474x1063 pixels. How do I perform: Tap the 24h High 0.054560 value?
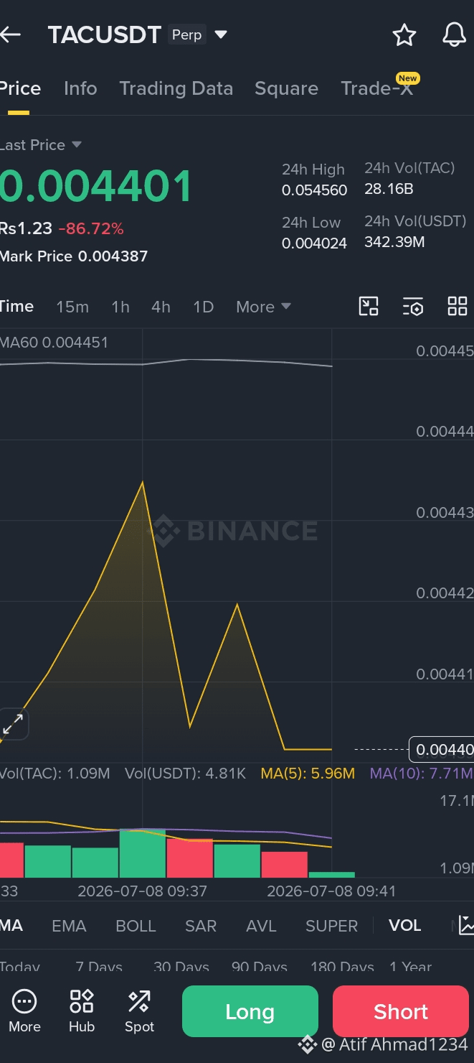pos(314,190)
